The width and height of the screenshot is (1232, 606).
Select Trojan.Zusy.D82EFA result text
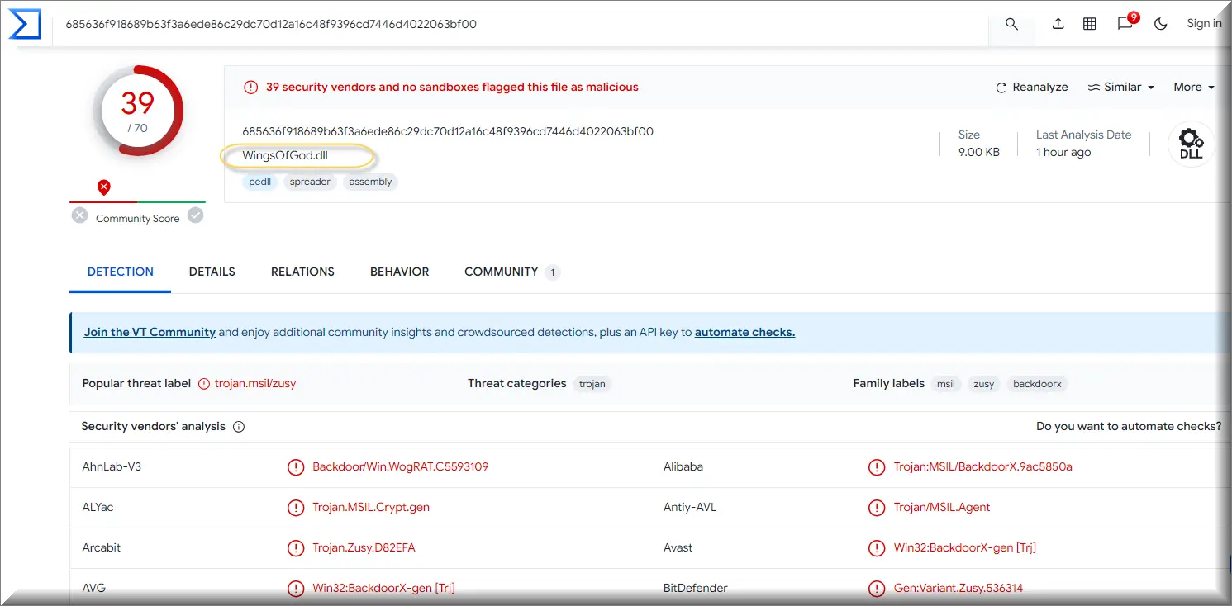pos(364,547)
